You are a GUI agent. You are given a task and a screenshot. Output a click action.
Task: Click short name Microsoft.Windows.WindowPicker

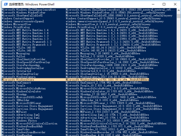(24, 12)
